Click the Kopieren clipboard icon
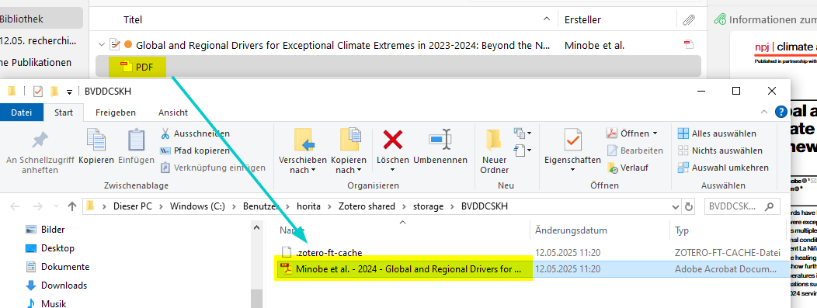The width and height of the screenshot is (817, 308). [96, 140]
